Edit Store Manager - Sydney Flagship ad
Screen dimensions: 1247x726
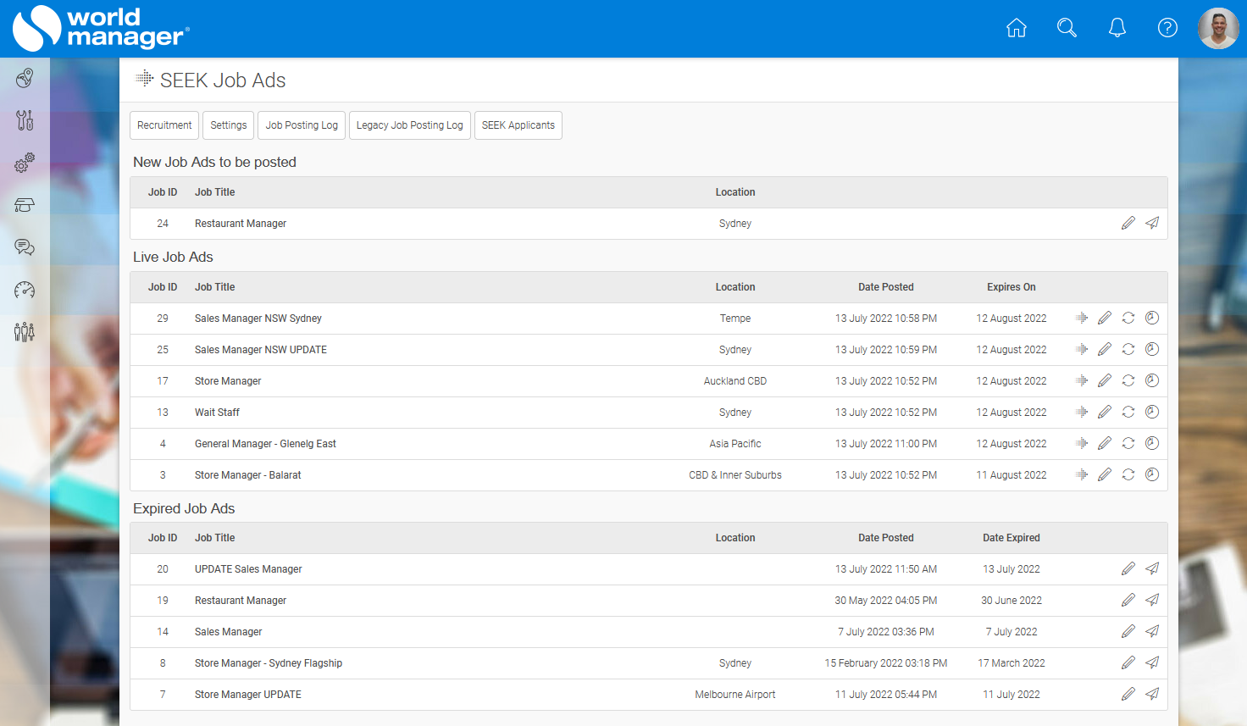pos(1128,662)
